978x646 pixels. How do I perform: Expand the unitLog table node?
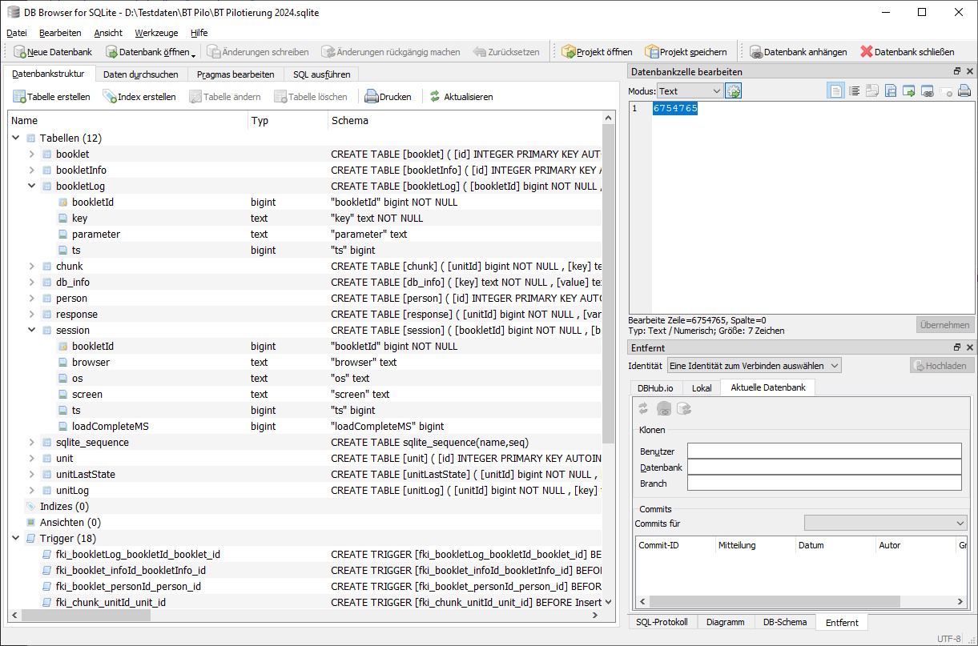click(32, 490)
